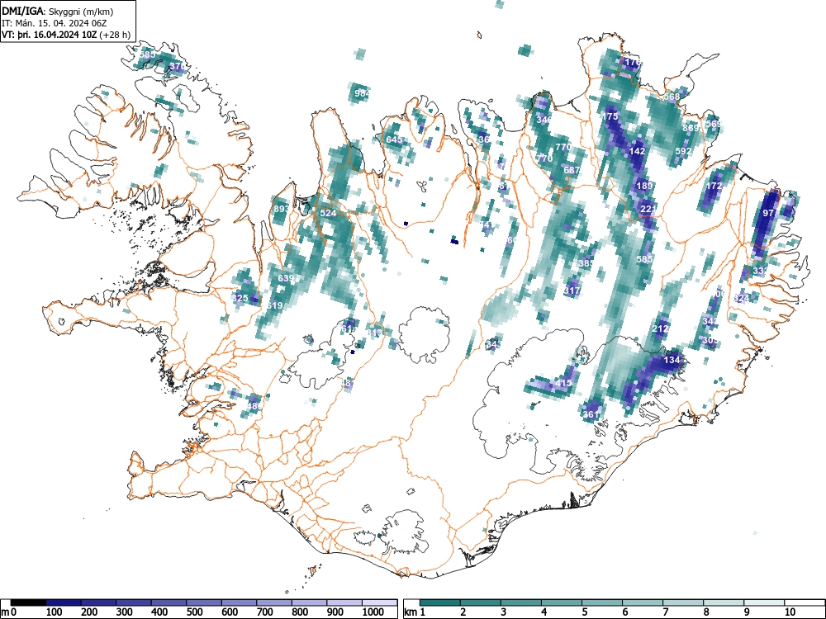Click the visibility value 325 on the map
Viewport: 826px width, 619px height.
tap(240, 298)
